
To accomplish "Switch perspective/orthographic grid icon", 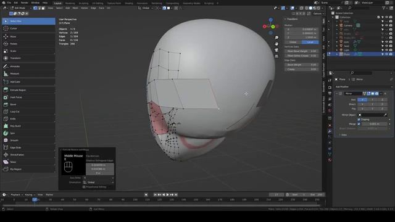I will coord(276,56).
